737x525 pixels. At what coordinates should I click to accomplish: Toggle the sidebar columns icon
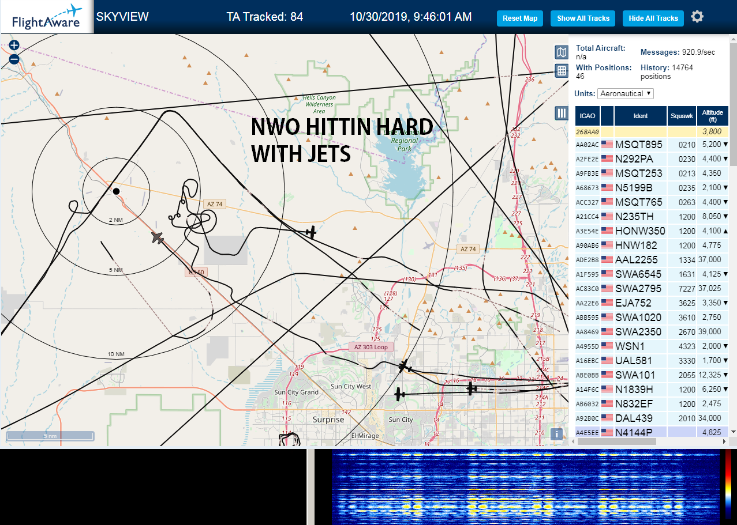pos(561,113)
